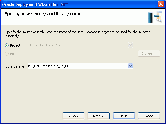Select the File radio button
The height and width of the screenshot is (124, 166).
[7, 54]
